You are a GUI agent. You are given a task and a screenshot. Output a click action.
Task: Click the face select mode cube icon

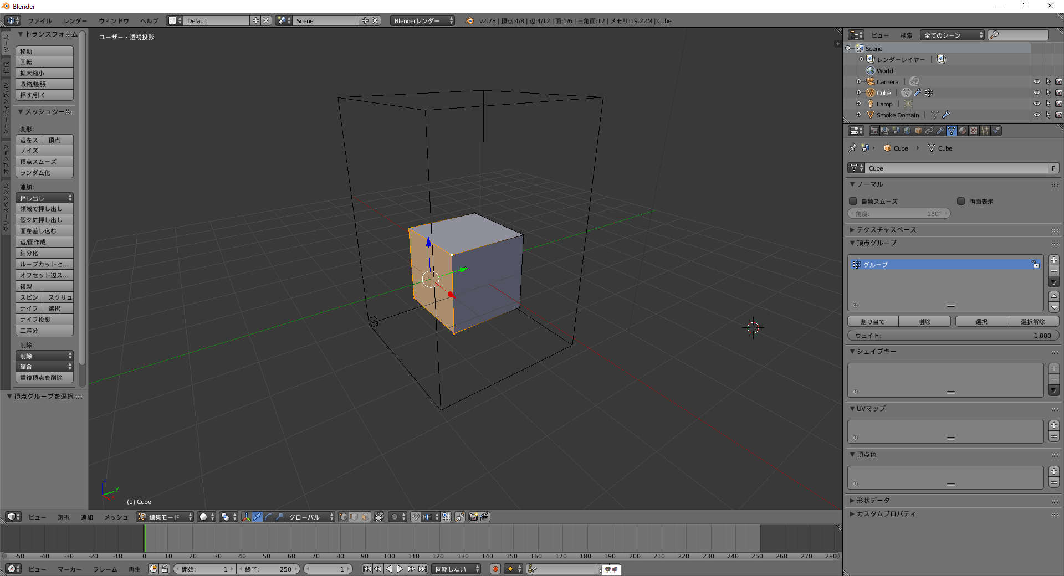(x=365, y=517)
